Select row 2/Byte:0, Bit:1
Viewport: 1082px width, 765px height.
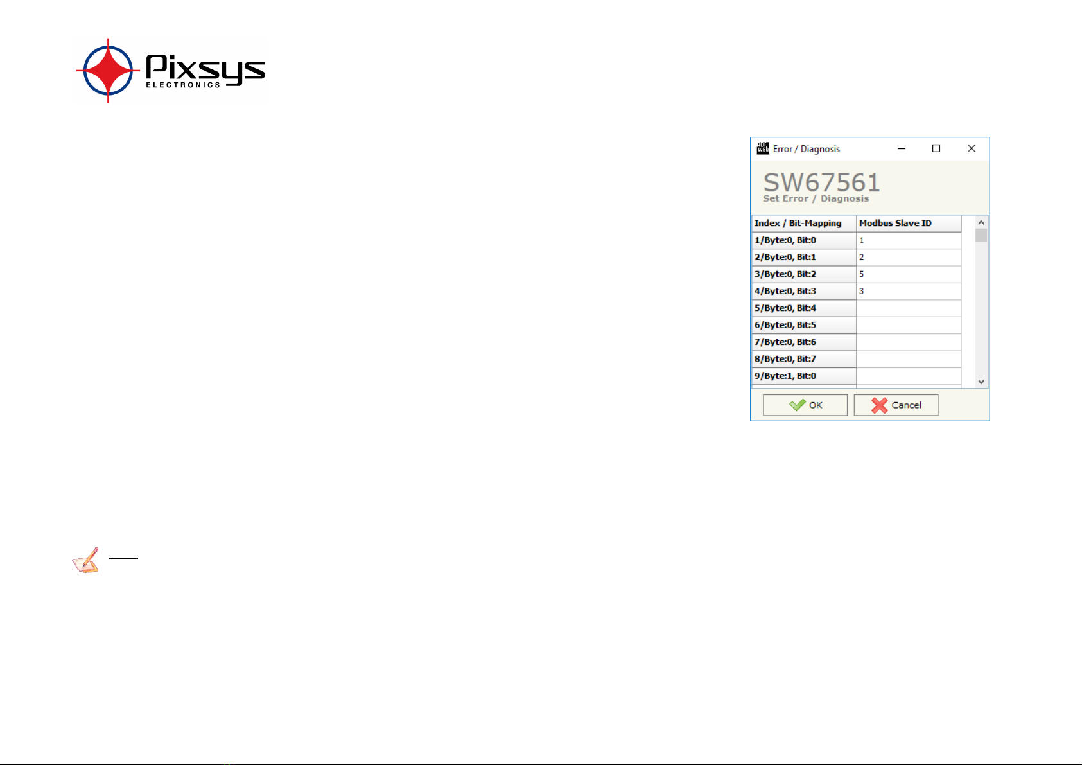(804, 258)
